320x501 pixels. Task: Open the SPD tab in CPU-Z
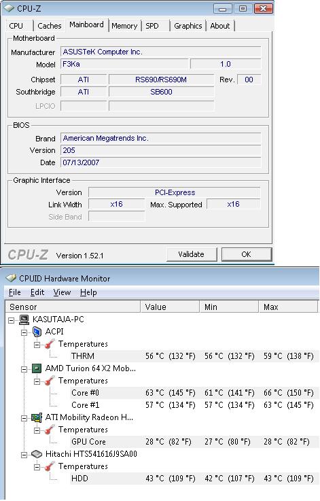pyautogui.click(x=152, y=26)
